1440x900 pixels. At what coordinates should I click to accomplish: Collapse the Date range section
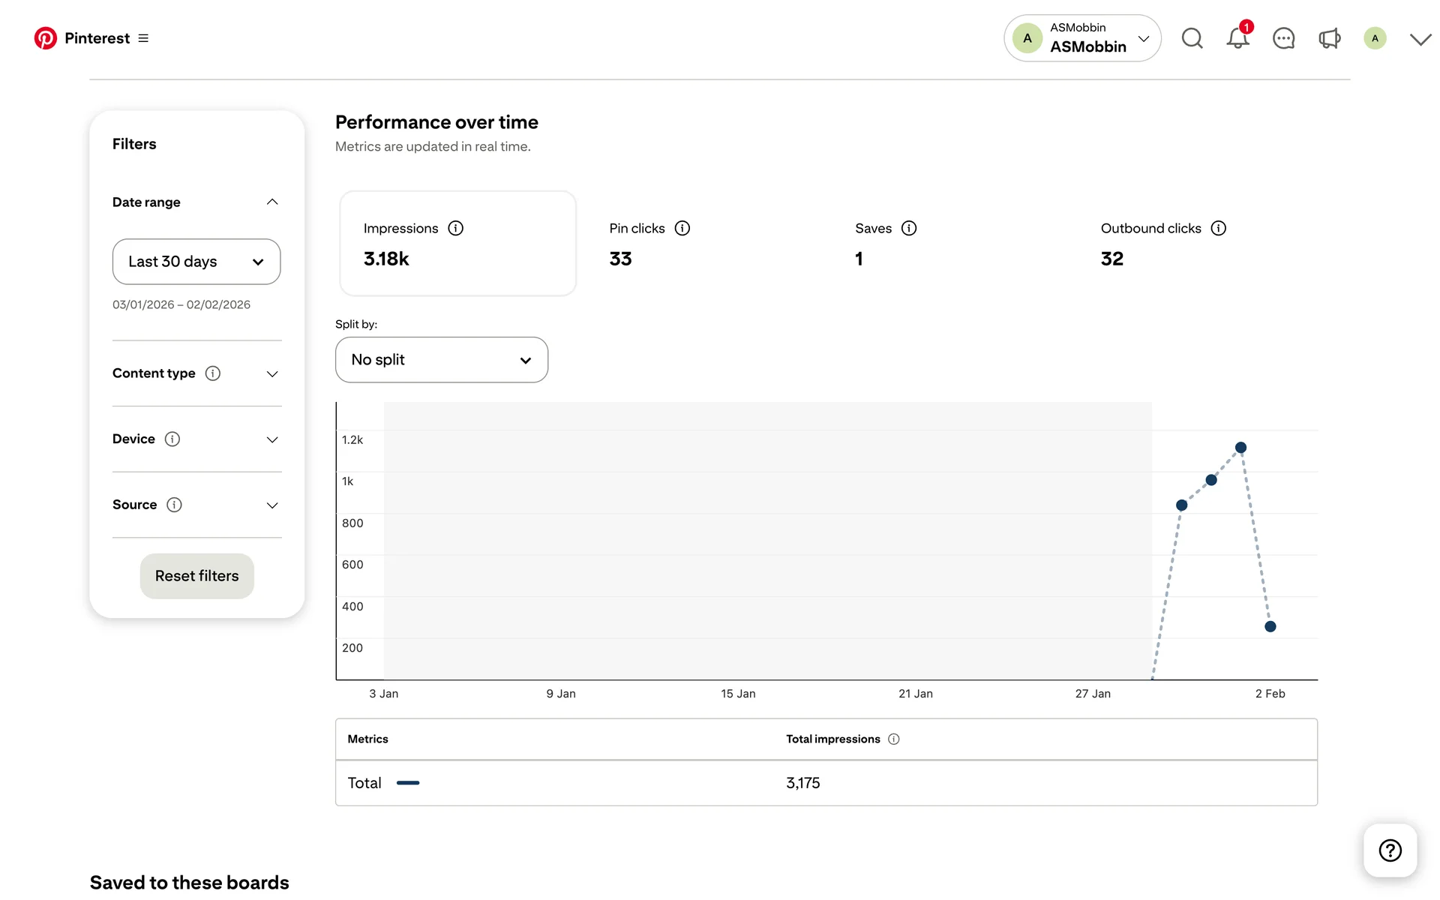pos(272,202)
